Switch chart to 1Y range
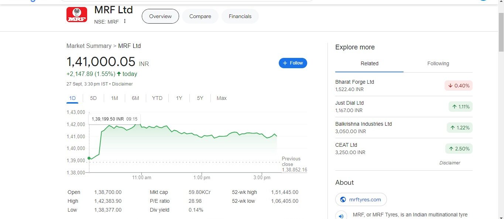Image resolution: width=504 pixels, height=219 pixels. click(179, 98)
